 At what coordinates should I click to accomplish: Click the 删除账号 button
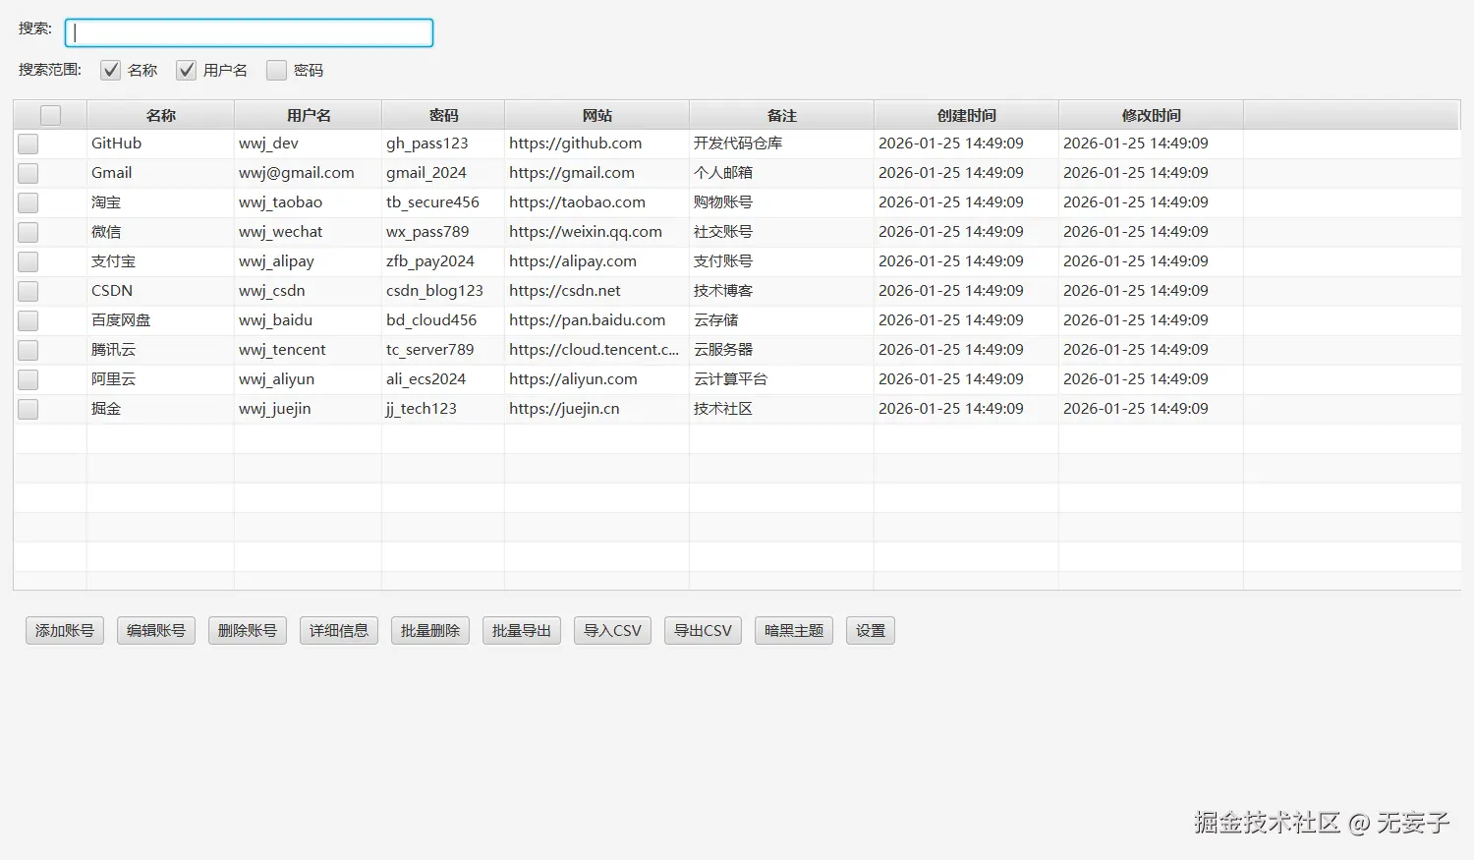pos(248,630)
